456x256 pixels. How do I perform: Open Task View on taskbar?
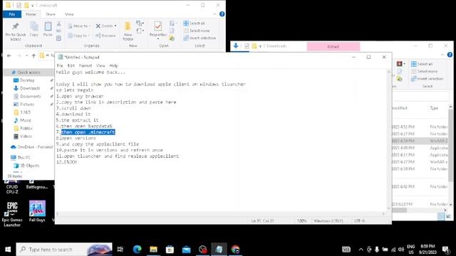pyautogui.click(x=120, y=250)
